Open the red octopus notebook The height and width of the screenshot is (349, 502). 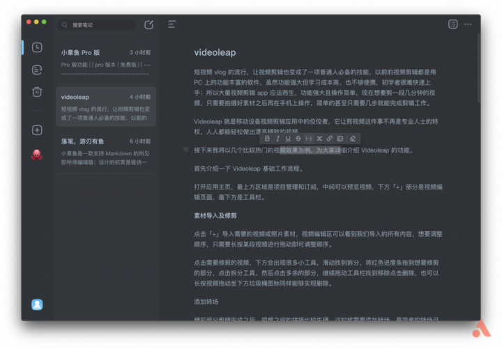click(x=37, y=155)
